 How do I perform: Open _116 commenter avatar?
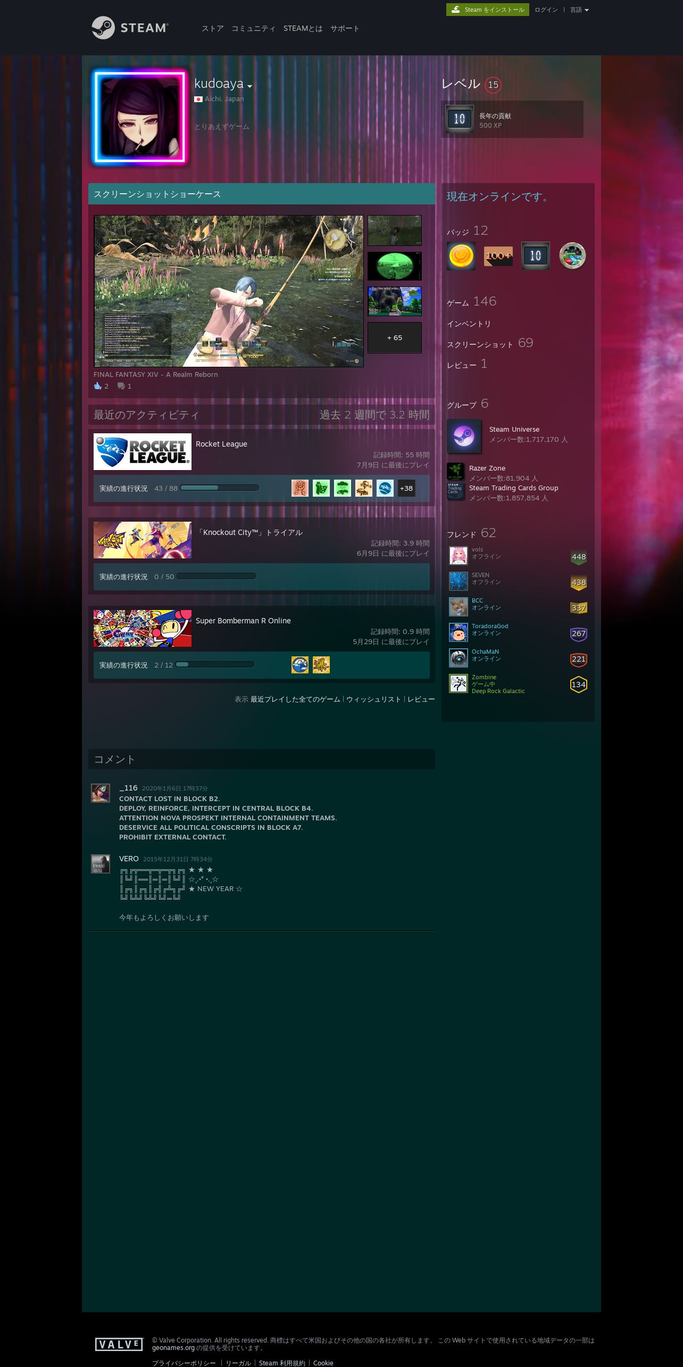[101, 793]
